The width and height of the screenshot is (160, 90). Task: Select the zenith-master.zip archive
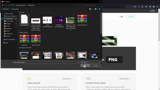click(82, 20)
